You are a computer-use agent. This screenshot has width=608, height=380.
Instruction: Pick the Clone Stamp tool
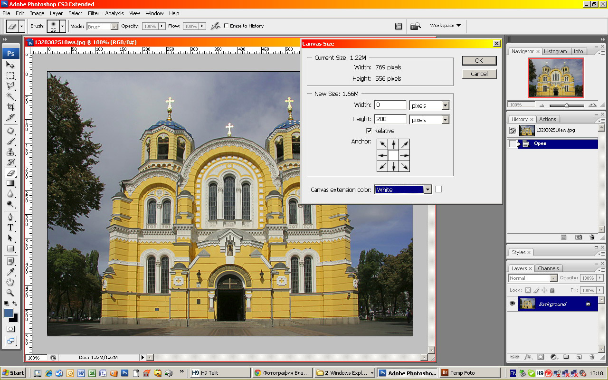tap(10, 152)
